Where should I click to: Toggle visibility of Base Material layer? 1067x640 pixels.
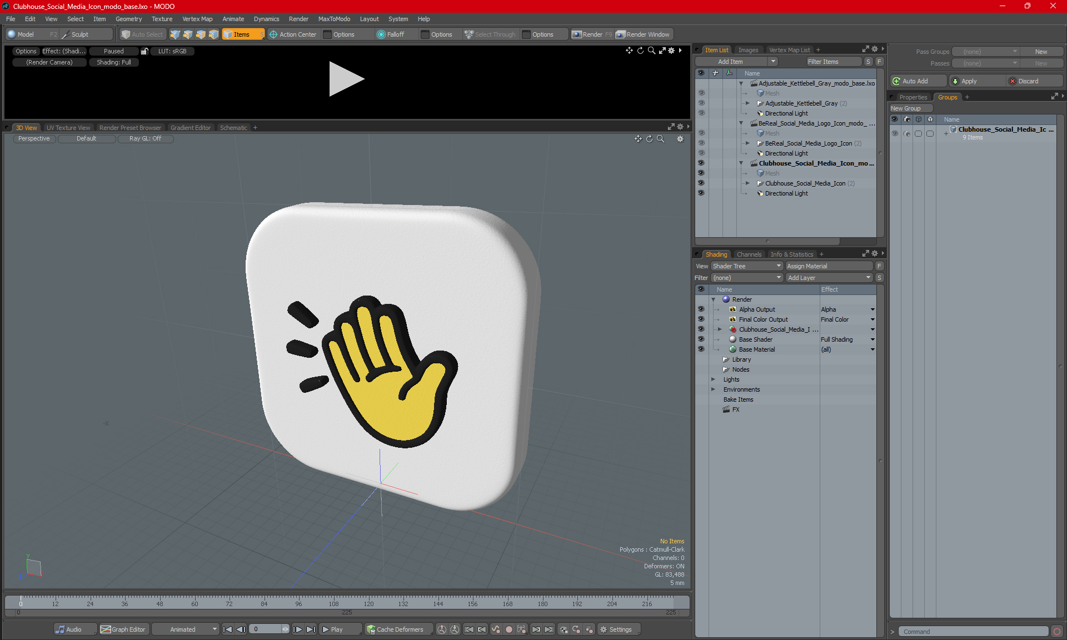(x=701, y=349)
